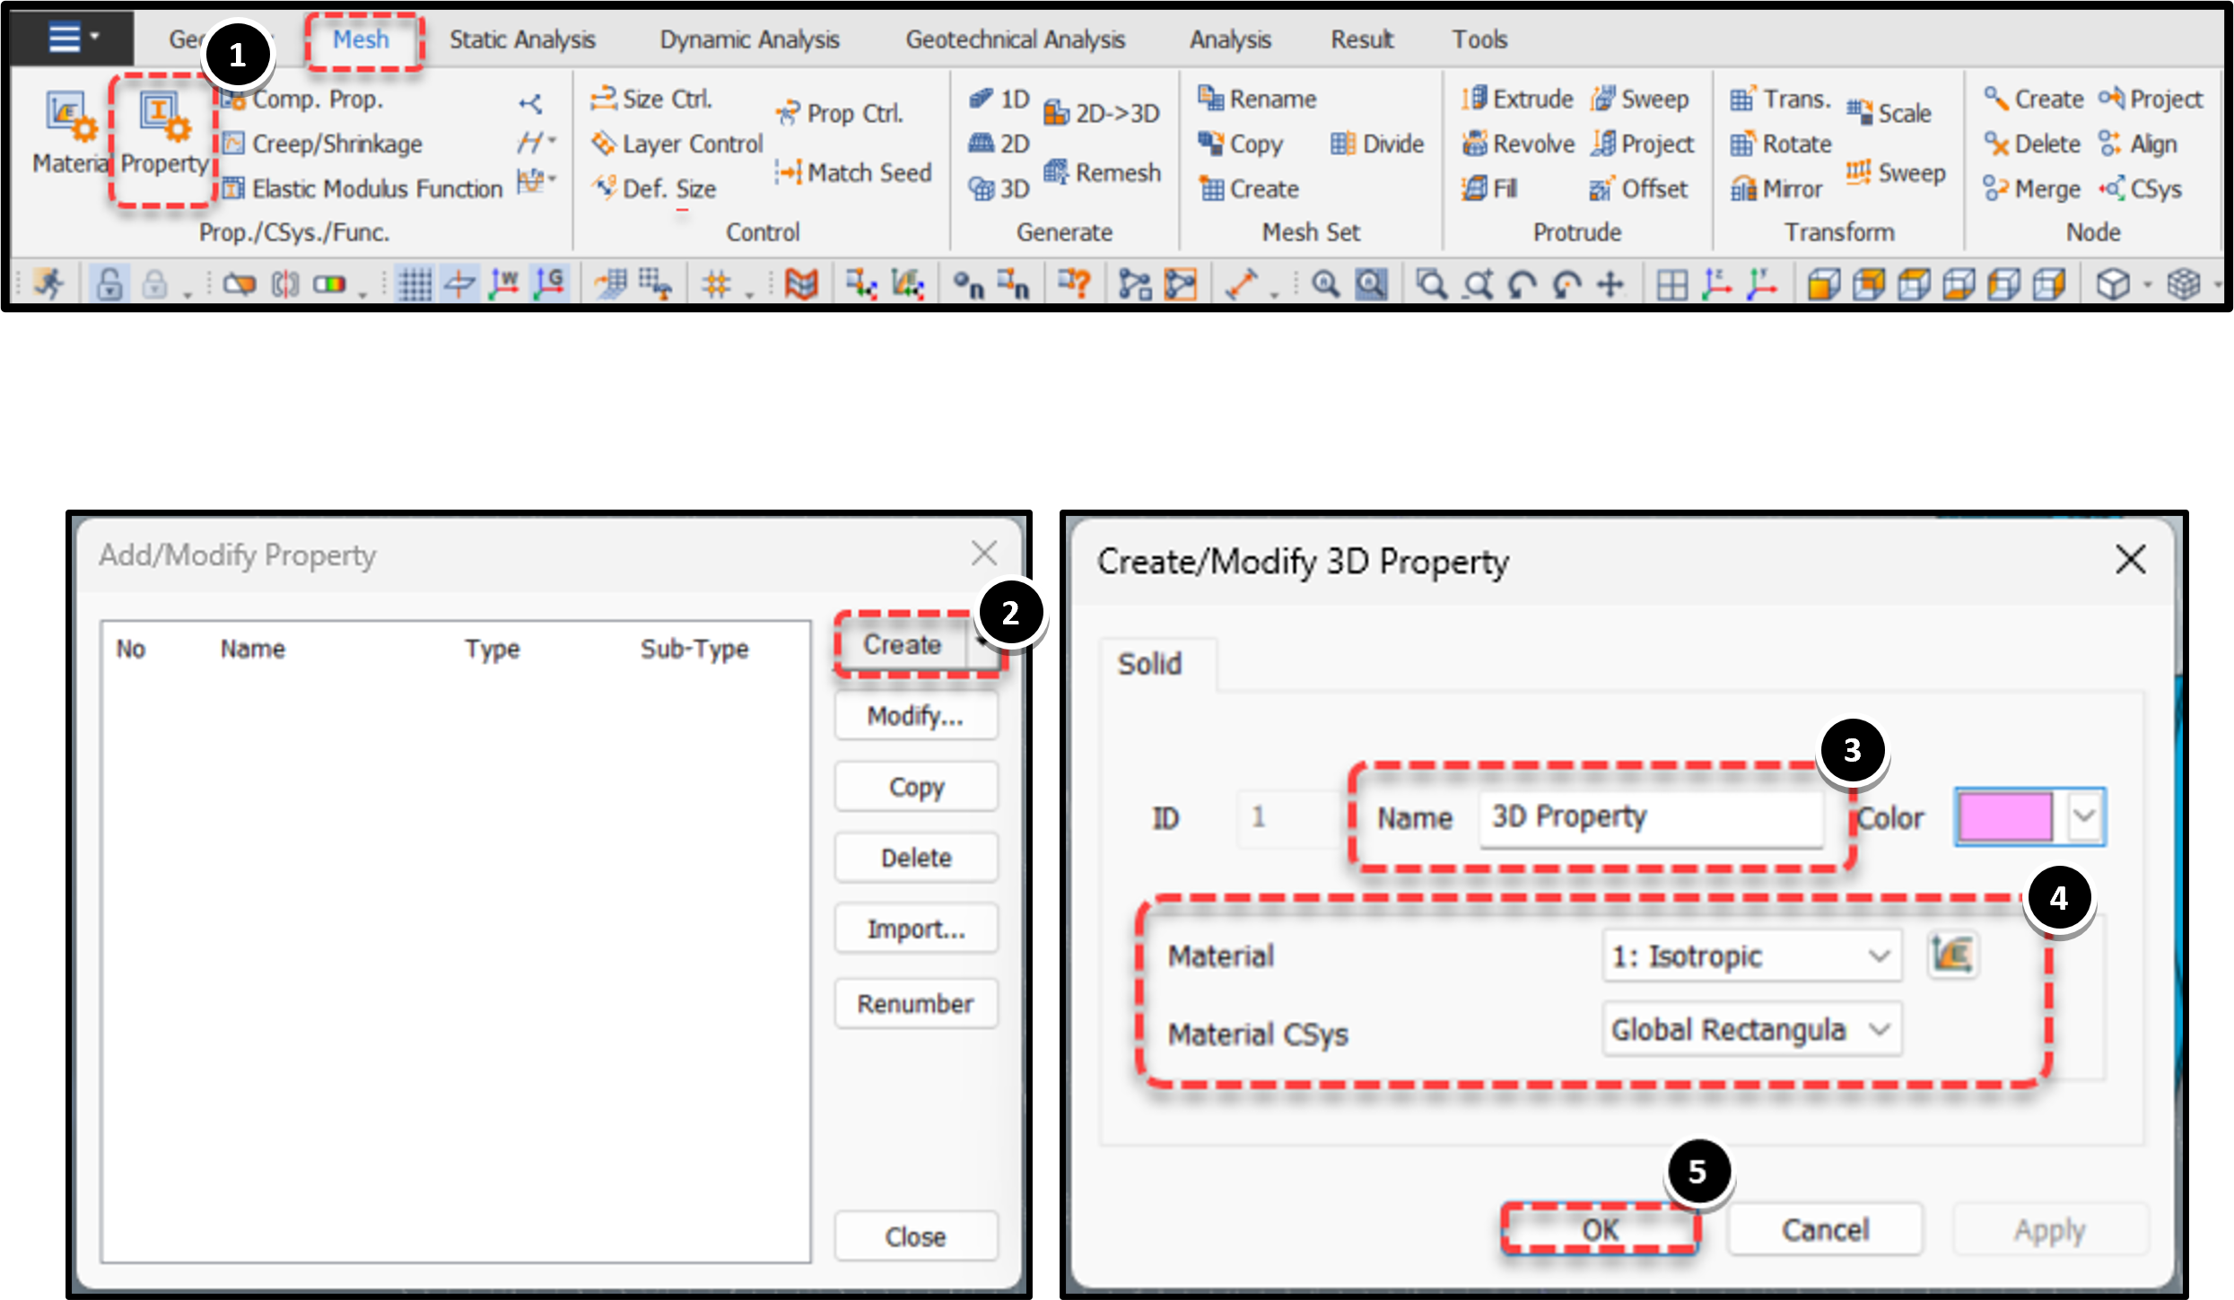Select the Extrude mesh tool
Screen dimensions: 2234x1300
(1518, 99)
